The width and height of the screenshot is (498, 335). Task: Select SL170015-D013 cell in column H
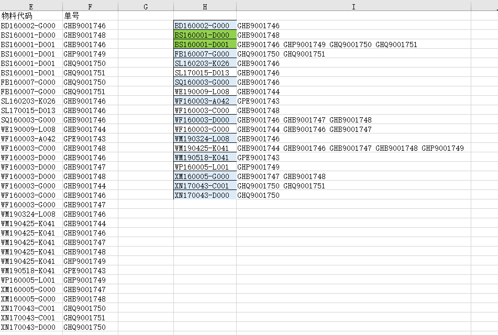coord(205,73)
